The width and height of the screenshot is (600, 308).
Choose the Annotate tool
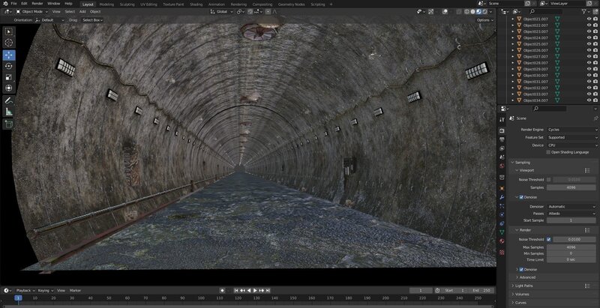pos(9,100)
